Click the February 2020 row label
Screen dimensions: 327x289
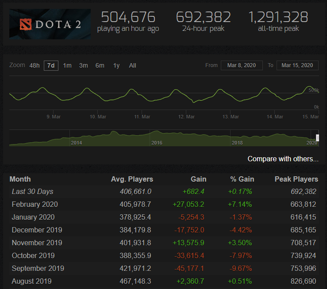(x=35, y=204)
